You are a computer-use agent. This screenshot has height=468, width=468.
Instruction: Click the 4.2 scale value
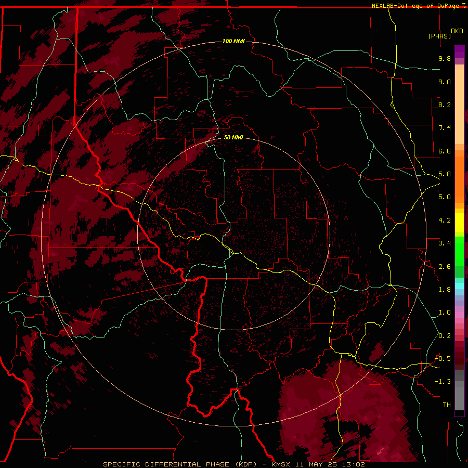[445, 220]
